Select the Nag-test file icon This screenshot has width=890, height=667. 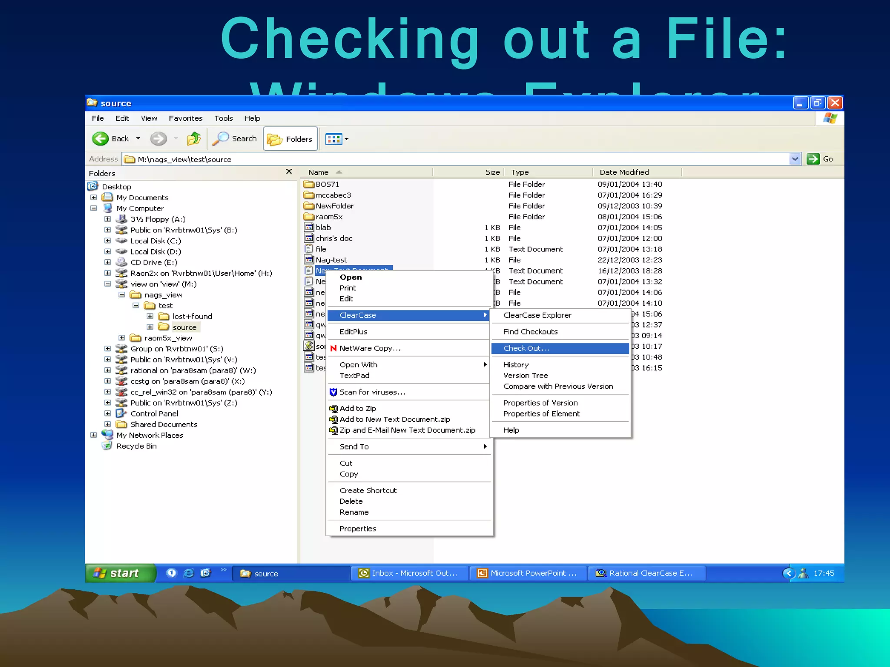pyautogui.click(x=309, y=260)
